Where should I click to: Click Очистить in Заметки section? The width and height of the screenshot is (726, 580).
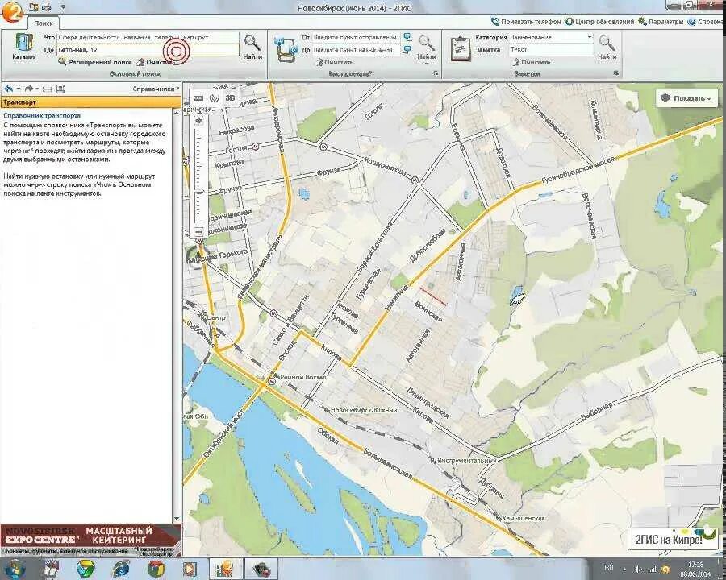532,62
